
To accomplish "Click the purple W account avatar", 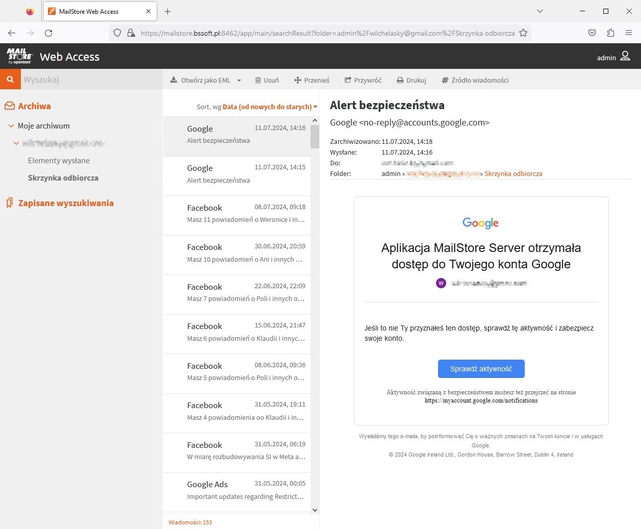I will 441,283.
